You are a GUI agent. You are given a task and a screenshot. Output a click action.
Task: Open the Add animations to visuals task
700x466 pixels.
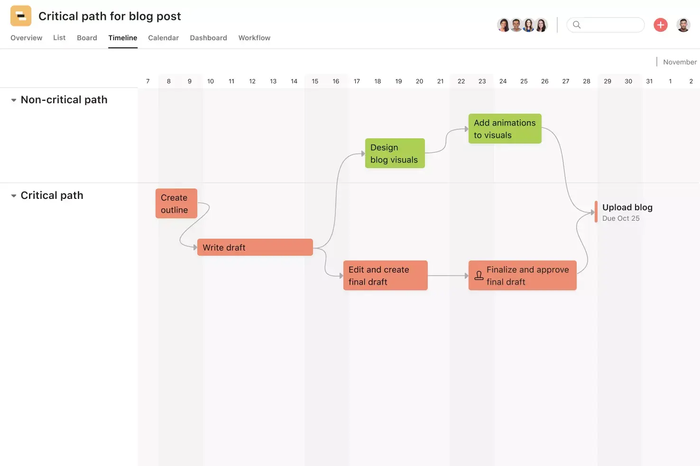505,129
